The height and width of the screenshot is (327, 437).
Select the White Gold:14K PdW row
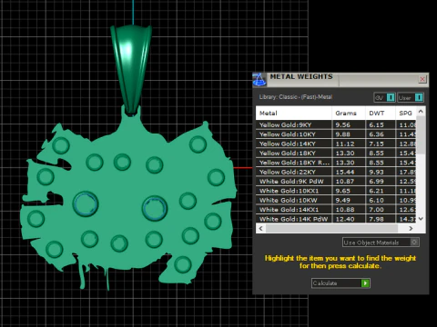(336, 219)
